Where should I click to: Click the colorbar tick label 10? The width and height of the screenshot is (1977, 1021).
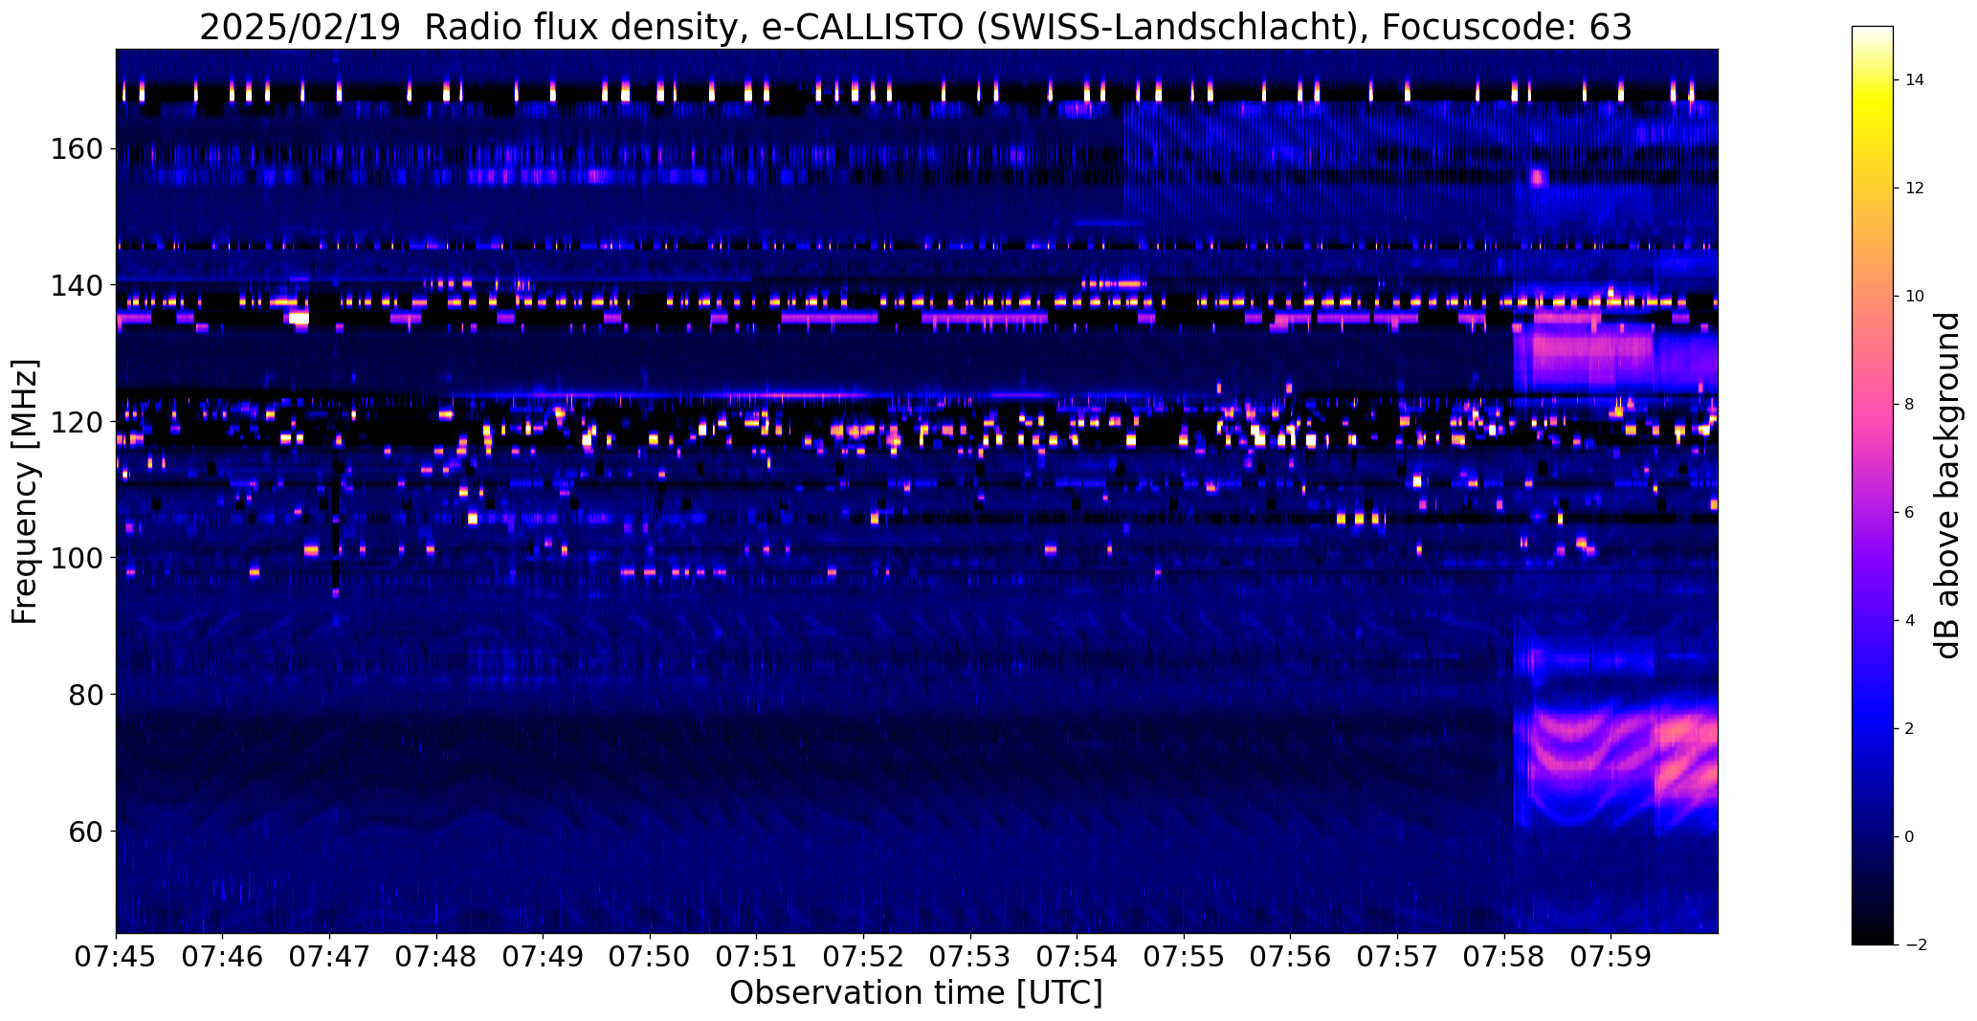click(x=1915, y=297)
